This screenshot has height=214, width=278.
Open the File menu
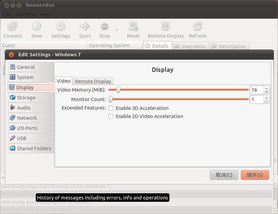click(x=7, y=15)
